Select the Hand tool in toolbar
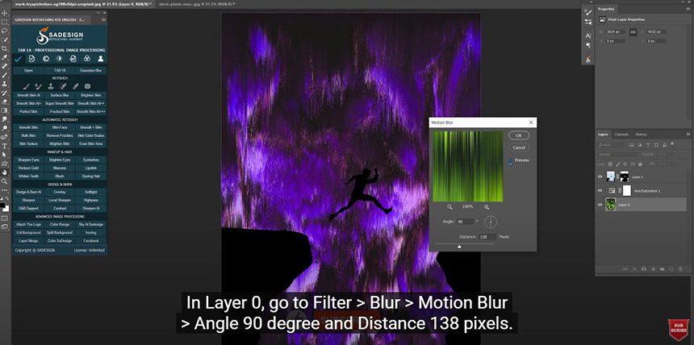The height and width of the screenshot is (345, 694). tap(5, 172)
